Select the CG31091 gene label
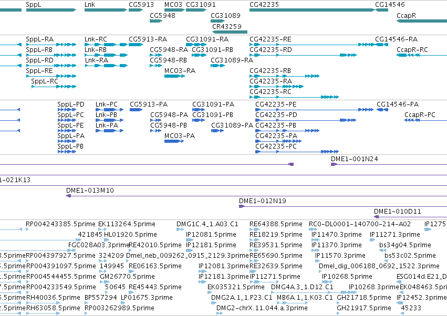The image size is (447, 316). coord(201,5)
